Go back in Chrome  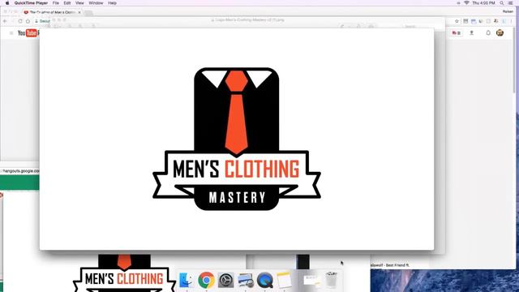[x=5, y=21]
